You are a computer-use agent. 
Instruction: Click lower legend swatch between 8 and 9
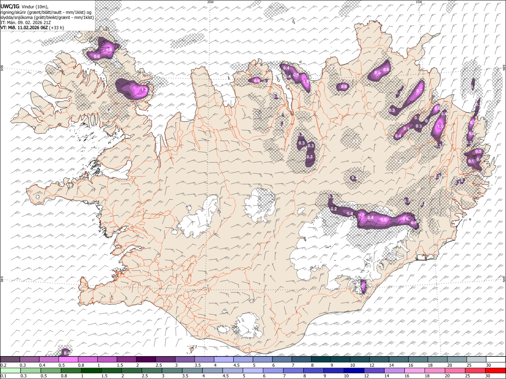[x=314, y=371]
